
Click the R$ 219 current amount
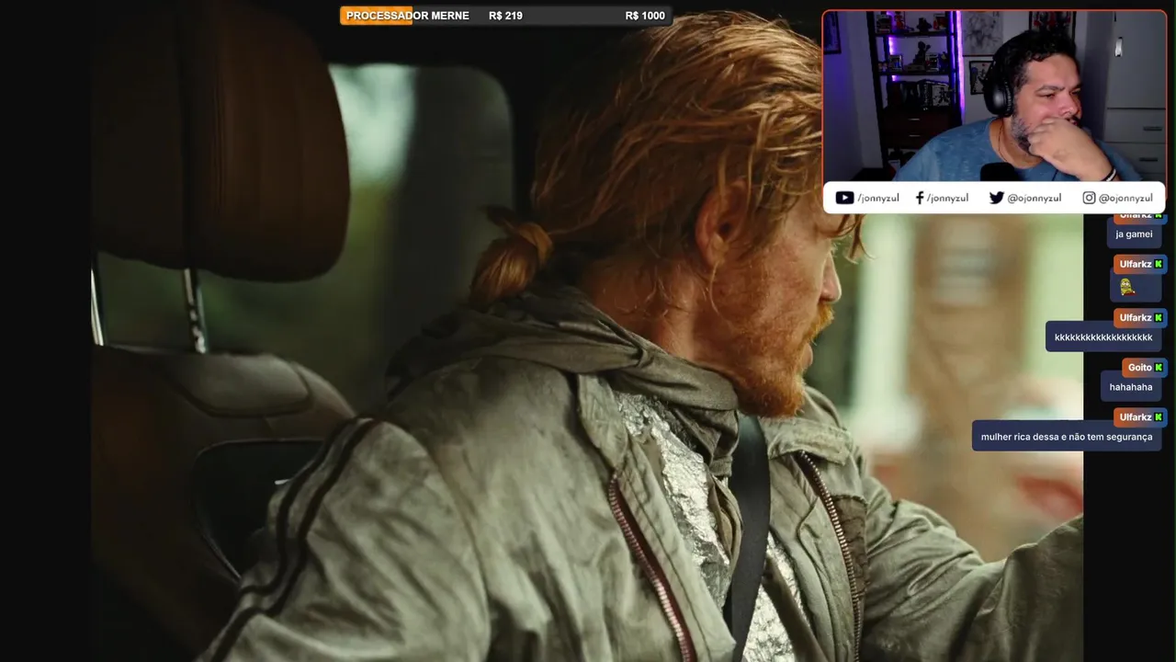[505, 16]
